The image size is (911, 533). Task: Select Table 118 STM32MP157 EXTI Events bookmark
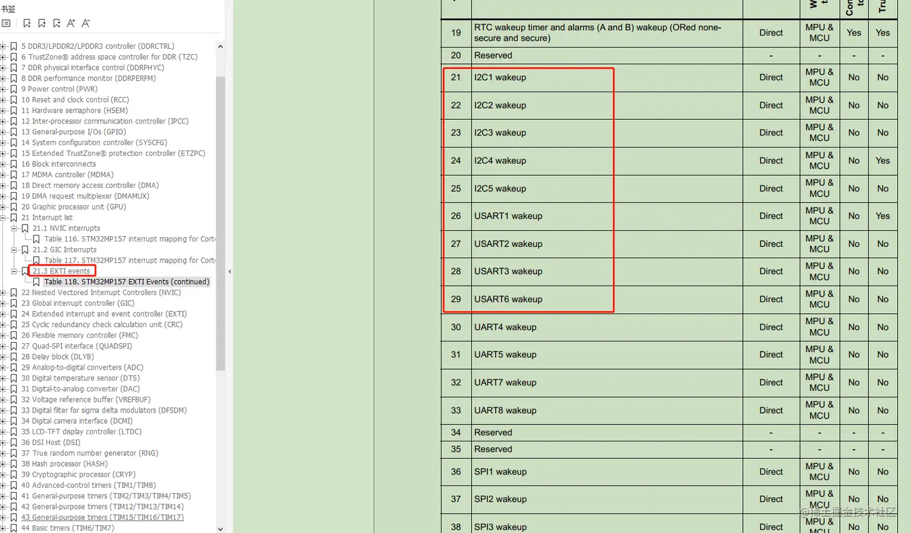pyautogui.click(x=127, y=282)
